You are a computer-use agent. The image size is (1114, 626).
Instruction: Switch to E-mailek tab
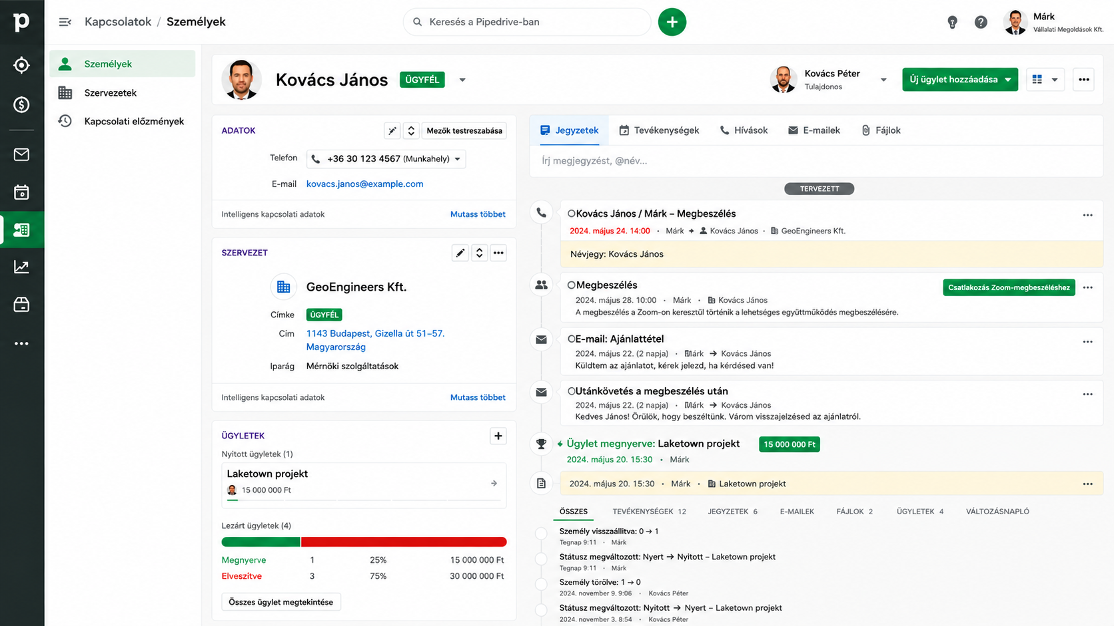click(814, 130)
